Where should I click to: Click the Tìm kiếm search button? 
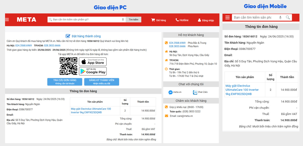pyautogui.click(x=134, y=19)
